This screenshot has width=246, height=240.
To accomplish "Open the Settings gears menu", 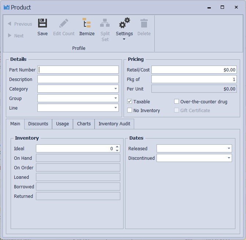I will tap(124, 24).
